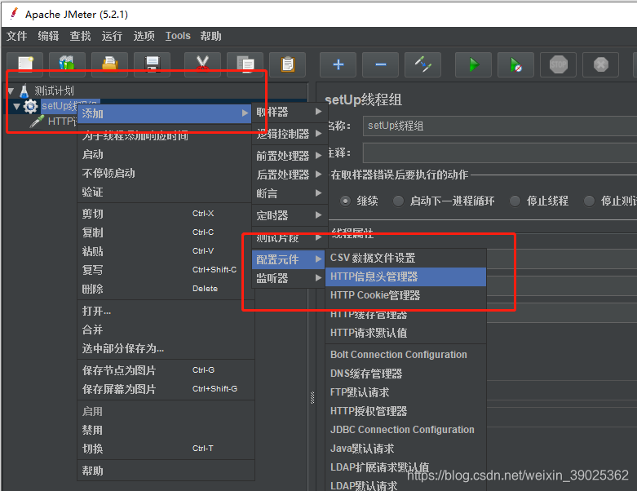
Task: Click the Copy icon in the toolbar
Action: [x=245, y=64]
